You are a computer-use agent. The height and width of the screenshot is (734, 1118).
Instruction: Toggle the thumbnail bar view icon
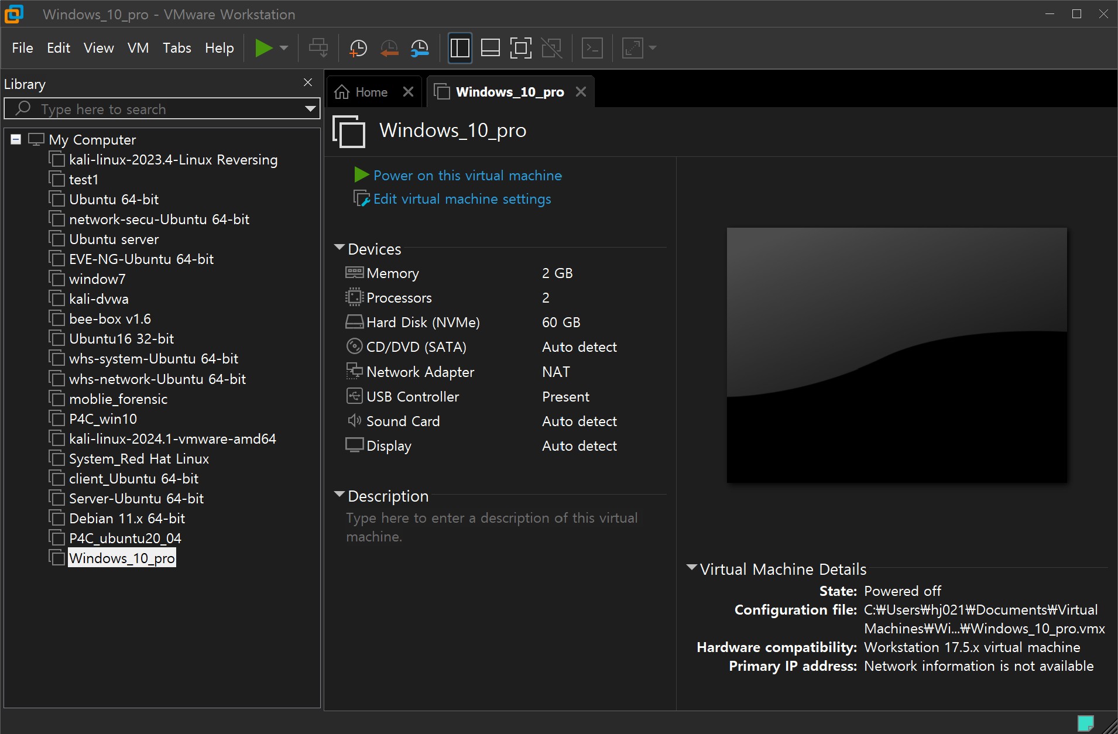coord(491,48)
